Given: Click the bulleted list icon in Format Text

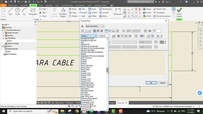Looking at the screenshot, I should coord(82,31).
